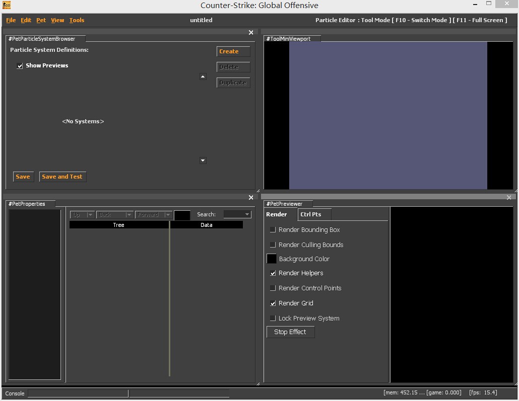519x401 pixels.
Task: Click the first Console input field
Action: click(x=78, y=393)
